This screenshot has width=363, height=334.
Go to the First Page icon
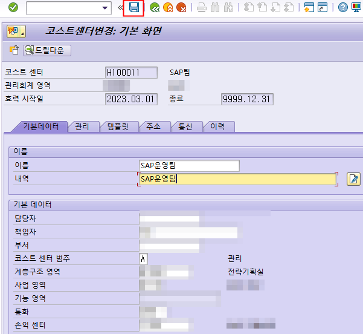249,8
